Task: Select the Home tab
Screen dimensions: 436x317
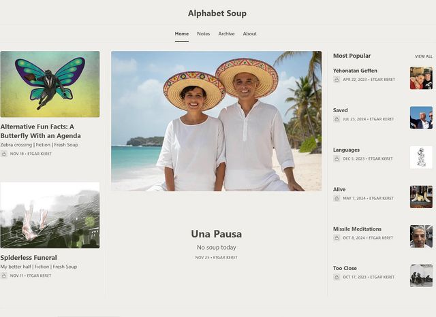Action: [x=181, y=33]
